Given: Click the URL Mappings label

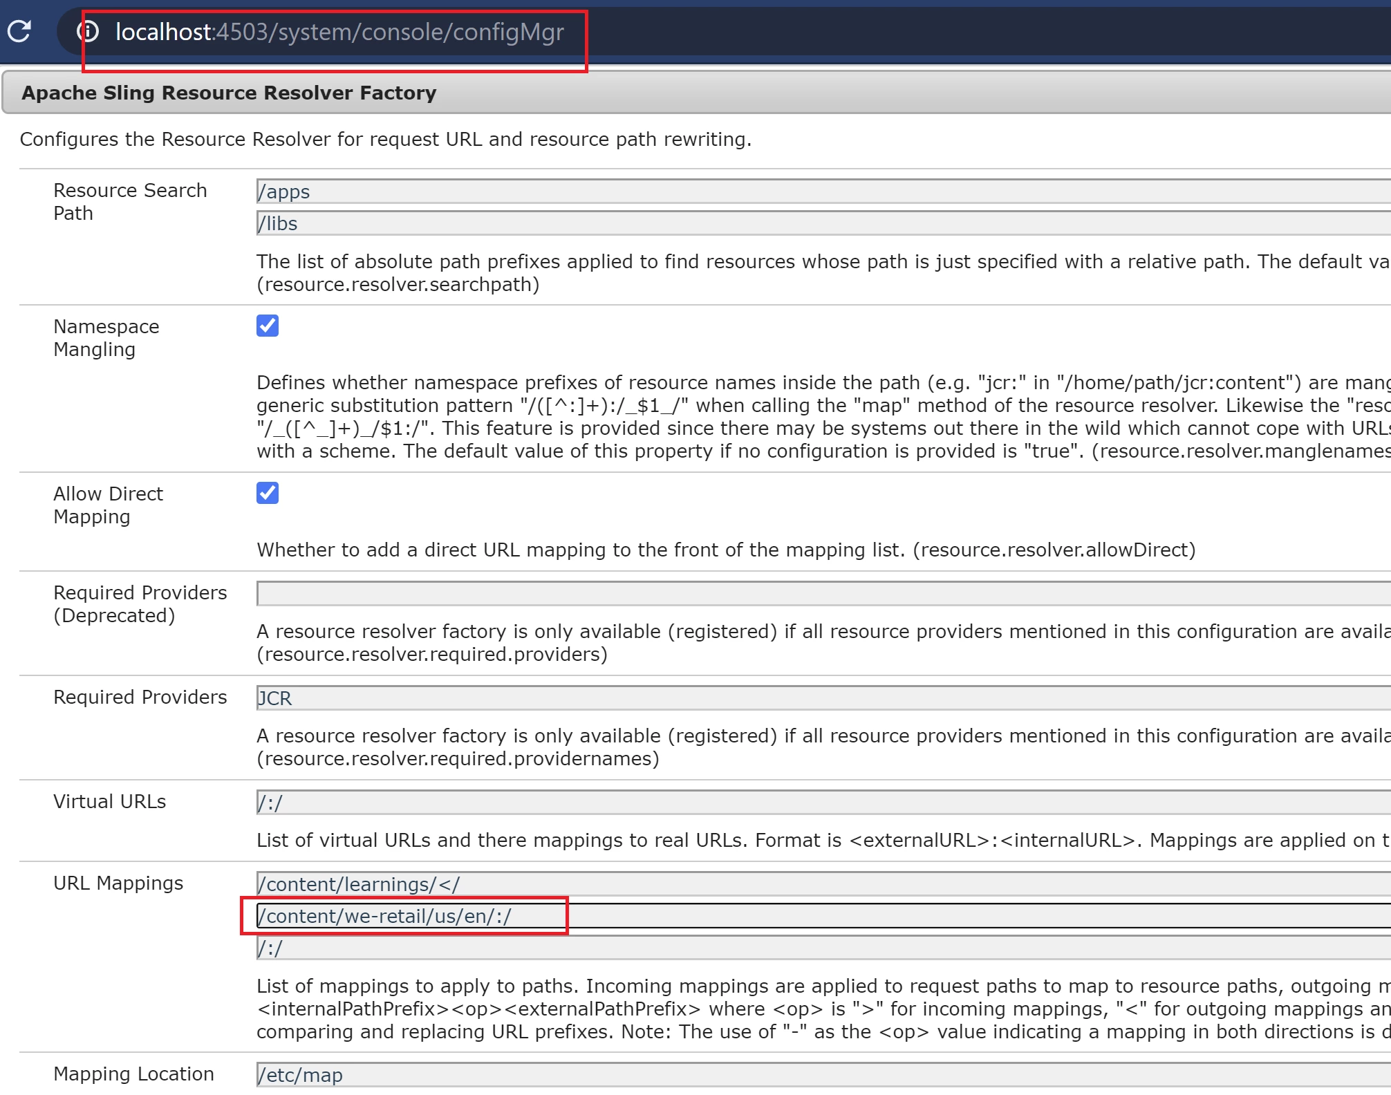Looking at the screenshot, I should [118, 883].
